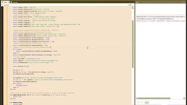Click the Clear button in Logs
This screenshot has width=187, height=105.
click(x=147, y=102)
